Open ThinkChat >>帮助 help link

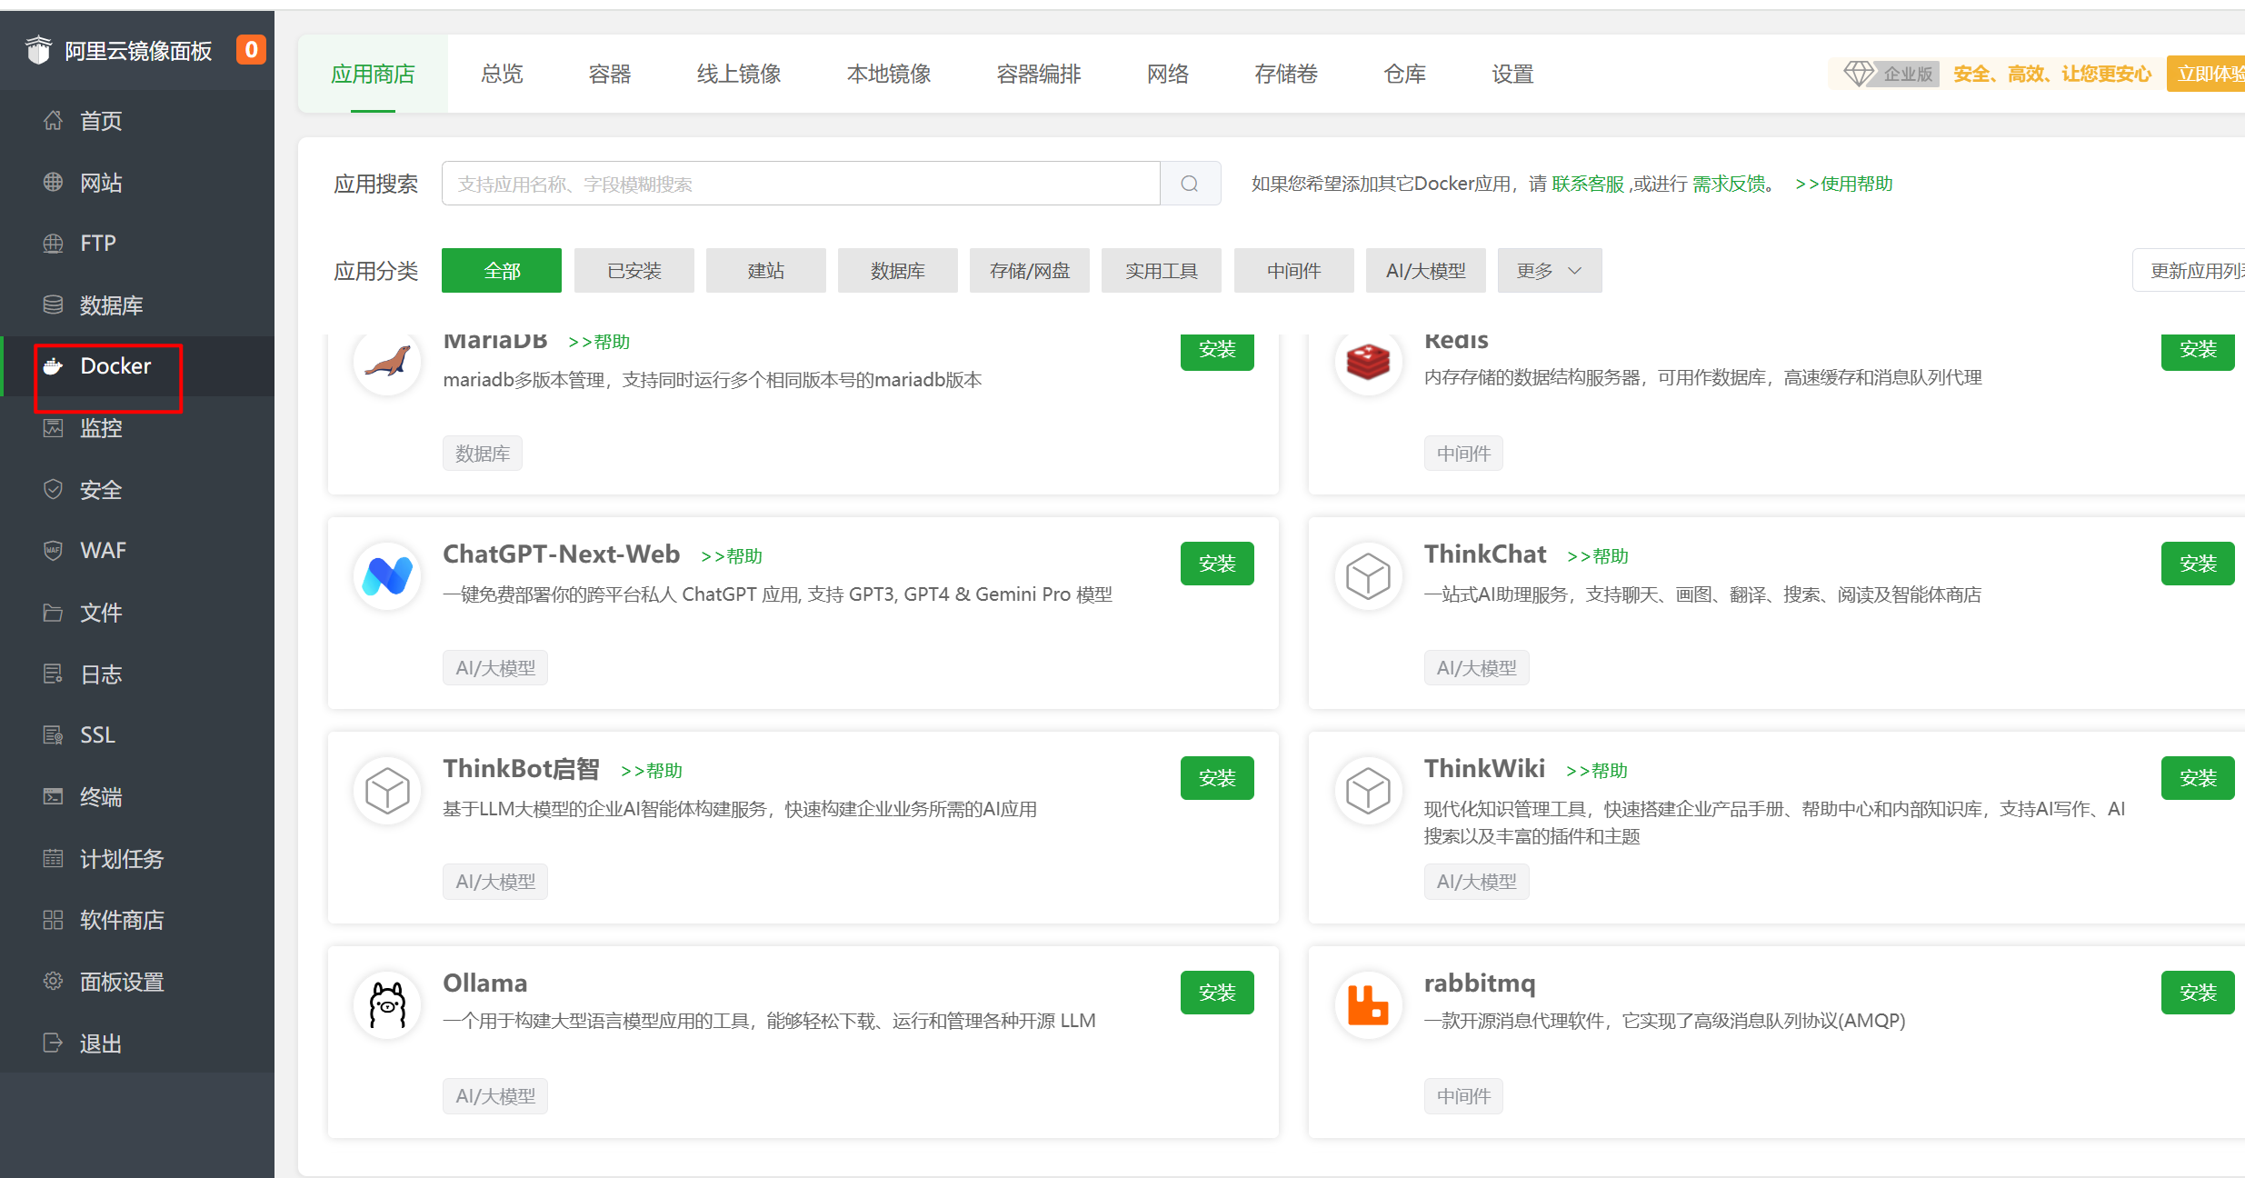1597,556
